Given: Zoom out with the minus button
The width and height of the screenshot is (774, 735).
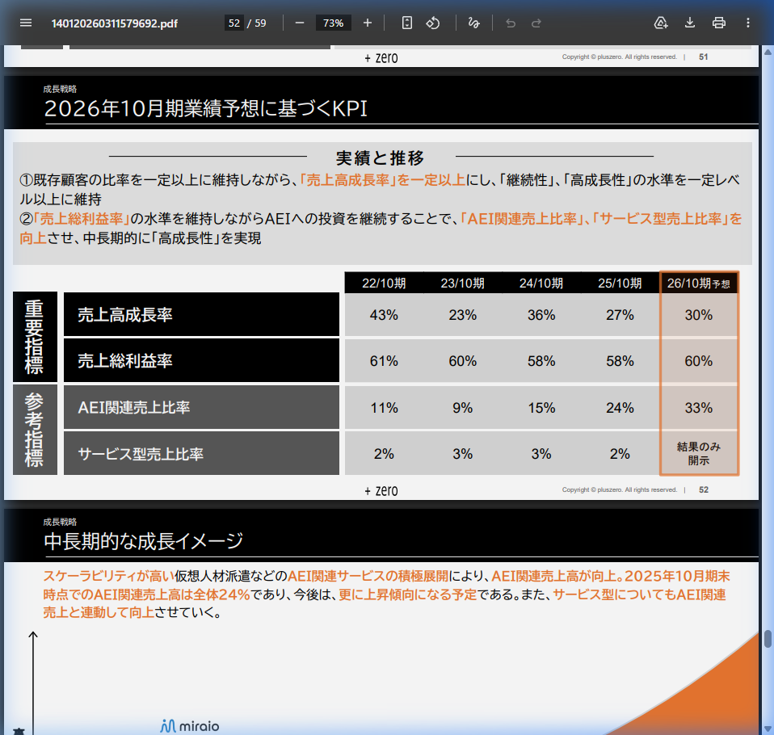Looking at the screenshot, I should (299, 23).
